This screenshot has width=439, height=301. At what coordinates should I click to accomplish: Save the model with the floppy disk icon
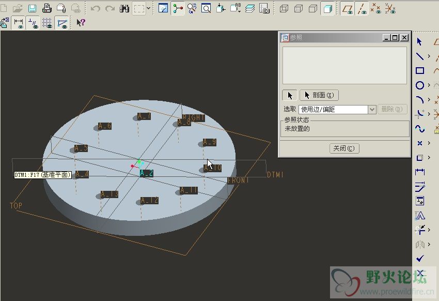(x=32, y=8)
